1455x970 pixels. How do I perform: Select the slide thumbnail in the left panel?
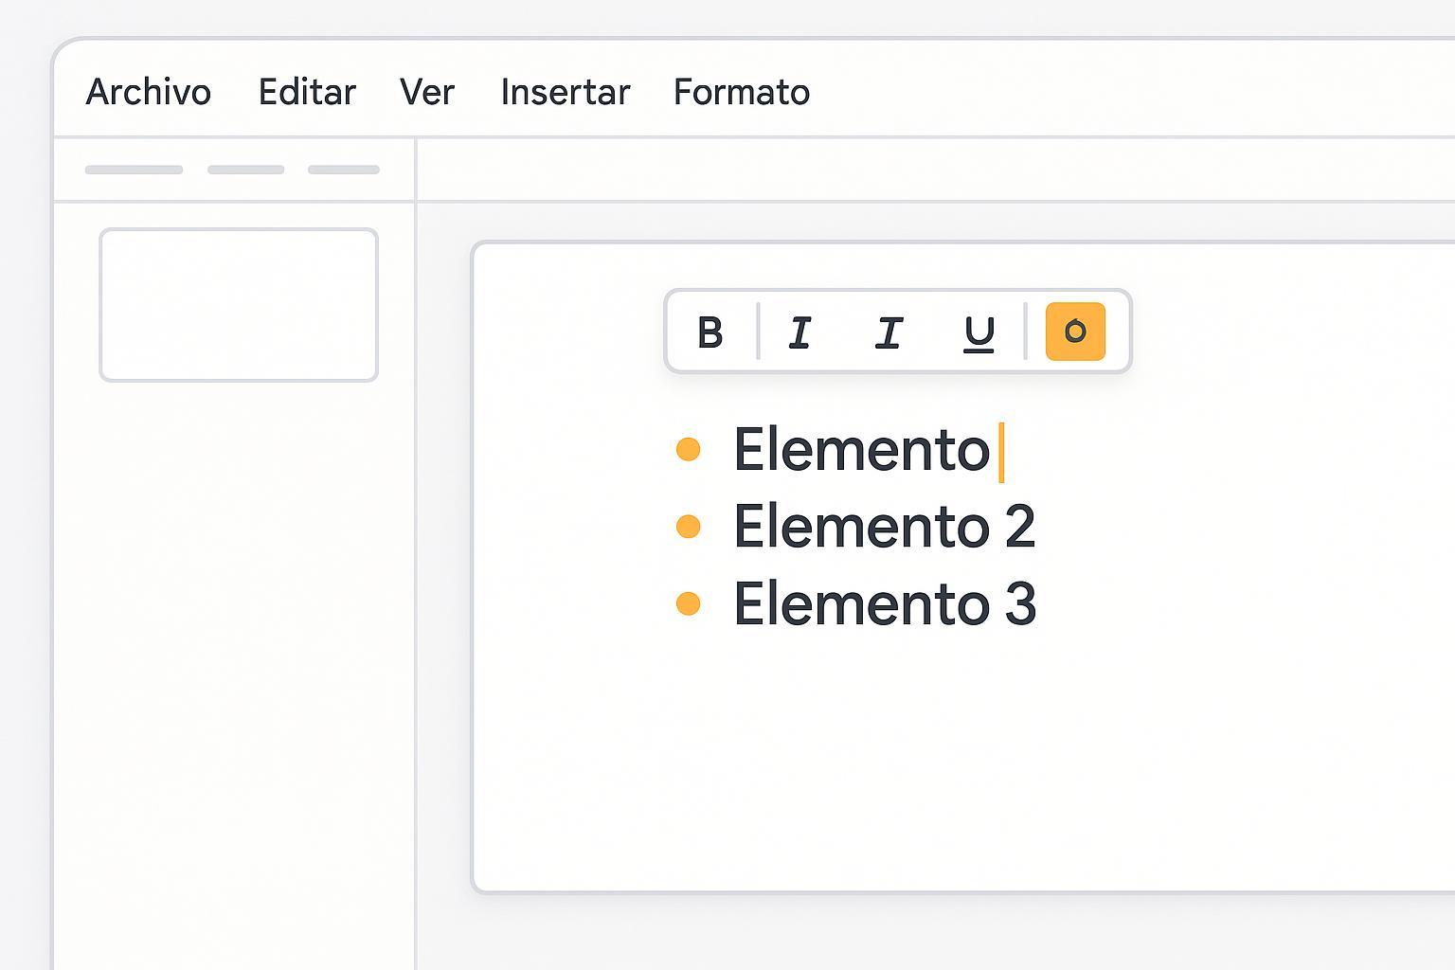point(239,305)
